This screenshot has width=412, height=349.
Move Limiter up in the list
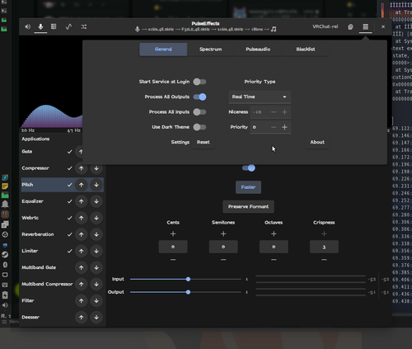click(82, 251)
